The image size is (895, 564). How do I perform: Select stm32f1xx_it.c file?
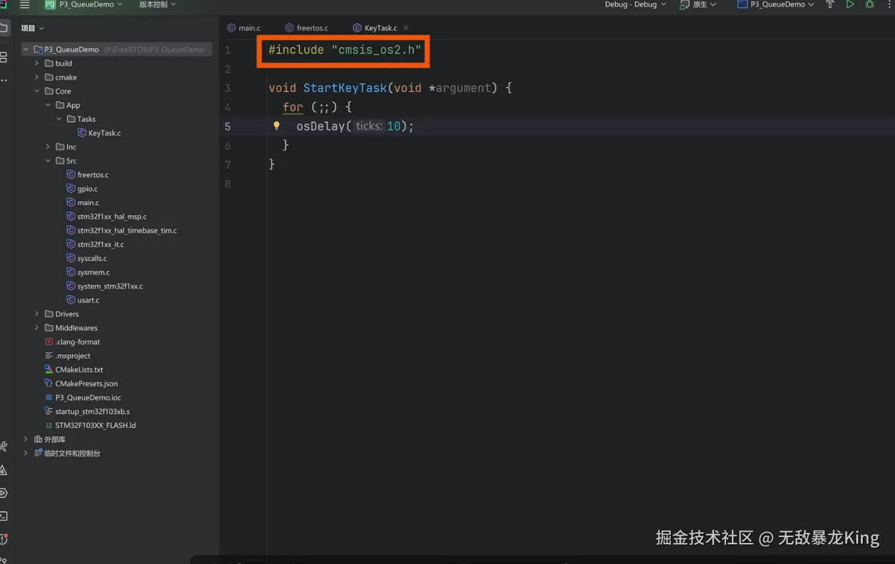101,245
